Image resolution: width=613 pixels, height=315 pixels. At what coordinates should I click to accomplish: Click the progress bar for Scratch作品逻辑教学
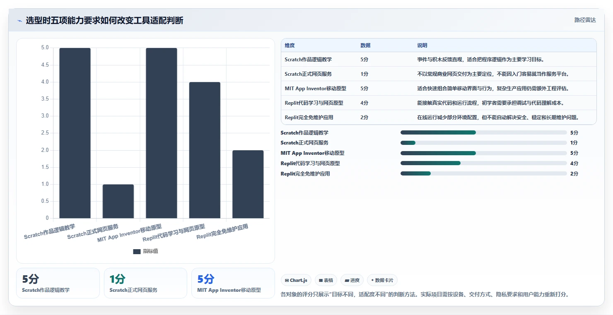pos(483,132)
